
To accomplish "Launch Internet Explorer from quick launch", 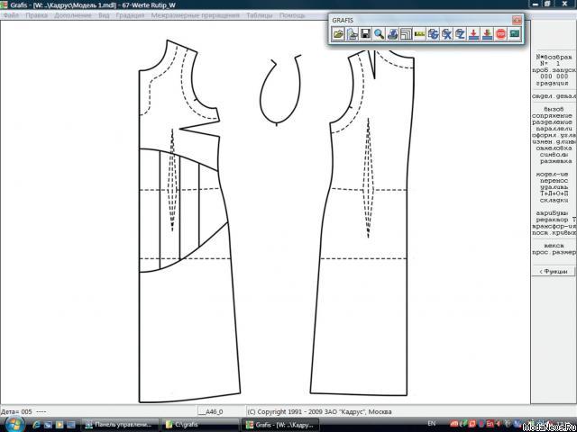I will [x=36, y=425].
